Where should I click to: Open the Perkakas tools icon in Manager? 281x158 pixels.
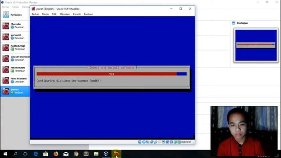click(x=6, y=14)
